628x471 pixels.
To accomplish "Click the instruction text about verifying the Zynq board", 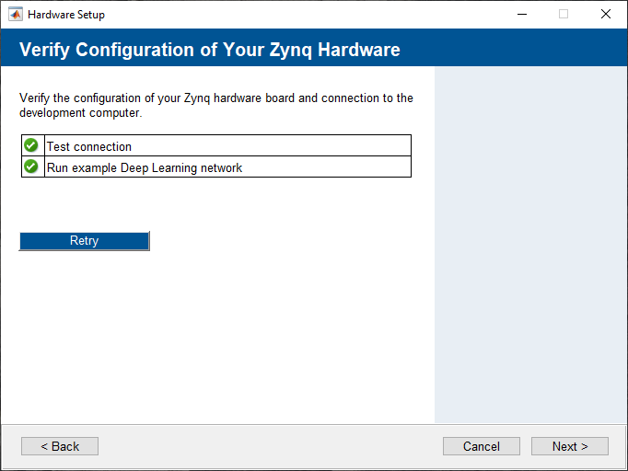I will (216, 98).
